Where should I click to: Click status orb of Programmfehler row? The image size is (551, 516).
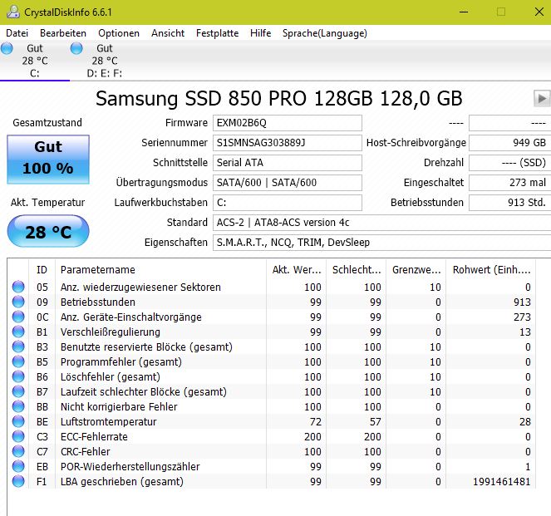tap(18, 361)
